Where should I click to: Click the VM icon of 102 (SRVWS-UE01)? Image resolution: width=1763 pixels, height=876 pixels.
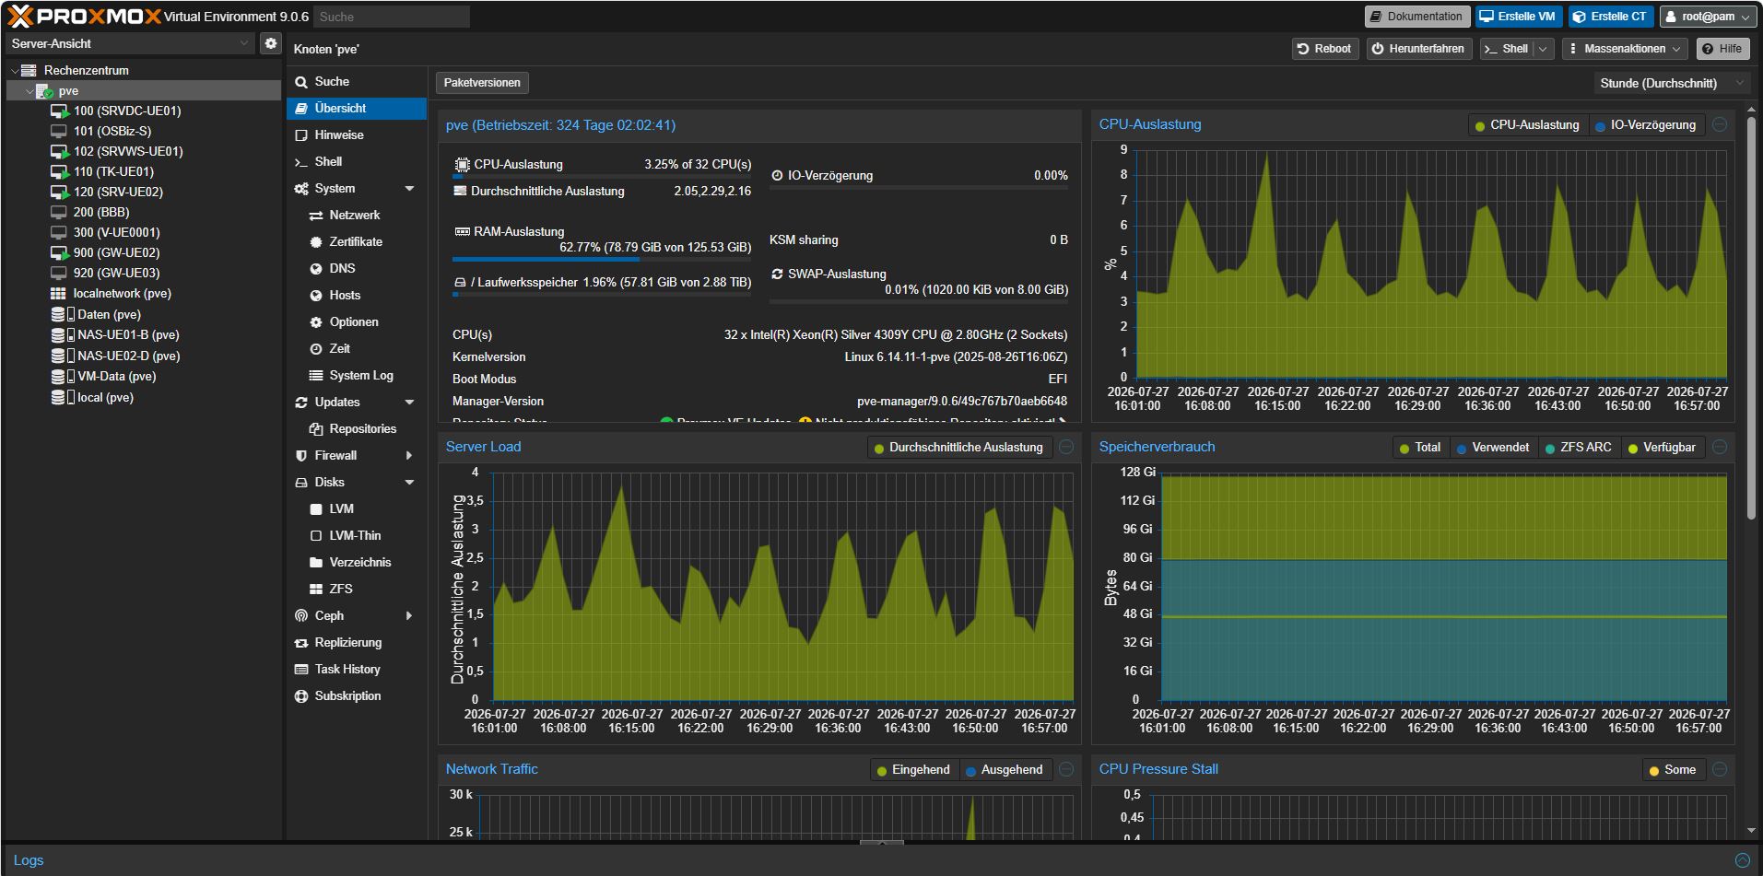coord(59,151)
